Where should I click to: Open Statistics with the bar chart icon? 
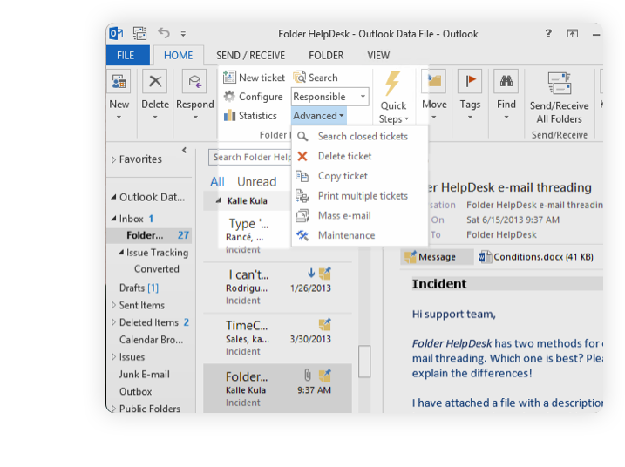250,116
